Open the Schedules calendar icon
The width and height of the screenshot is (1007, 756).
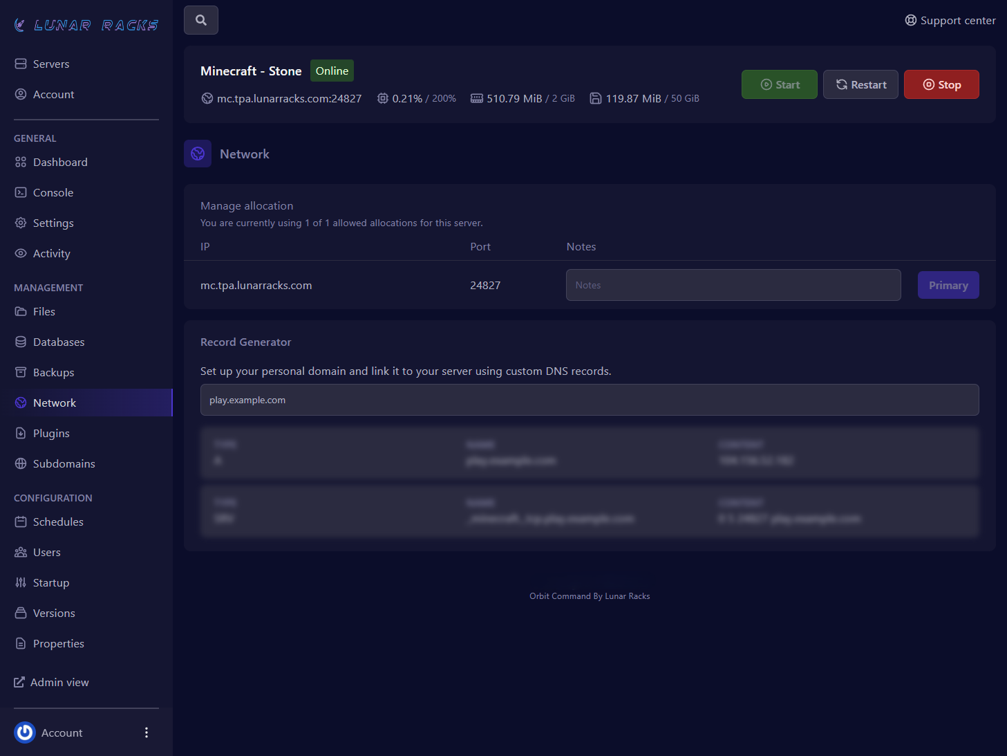click(21, 522)
